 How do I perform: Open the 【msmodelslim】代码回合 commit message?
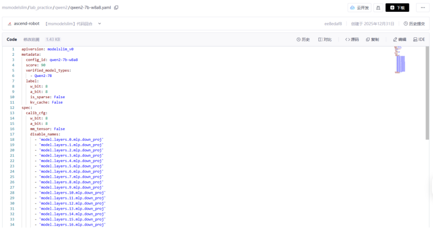[x=69, y=24]
